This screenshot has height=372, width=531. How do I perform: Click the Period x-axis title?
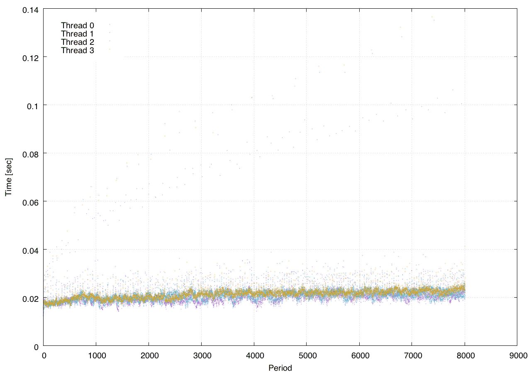point(280,367)
